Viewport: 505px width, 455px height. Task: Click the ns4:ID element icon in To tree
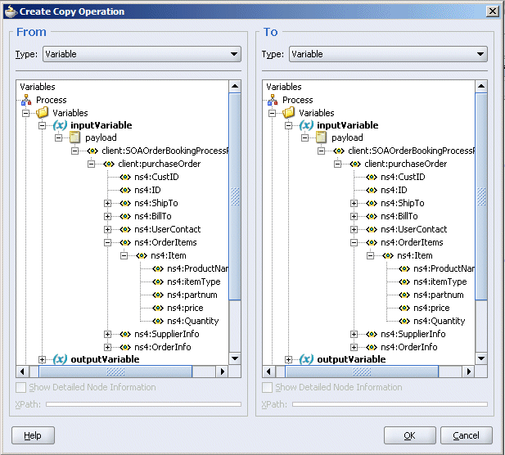tap(372, 190)
